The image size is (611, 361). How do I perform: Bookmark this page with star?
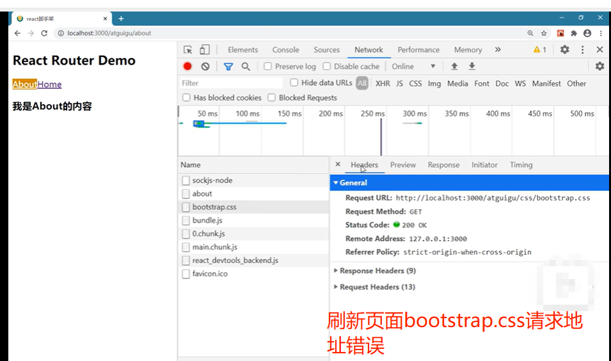[x=544, y=33]
